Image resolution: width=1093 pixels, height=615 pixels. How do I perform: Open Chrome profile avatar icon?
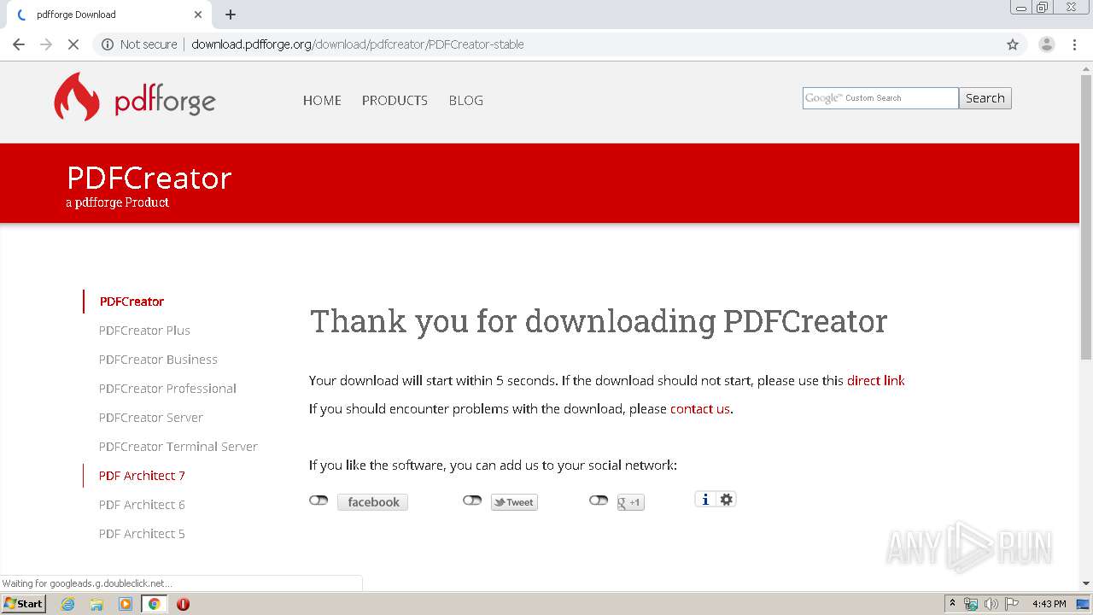tap(1046, 44)
